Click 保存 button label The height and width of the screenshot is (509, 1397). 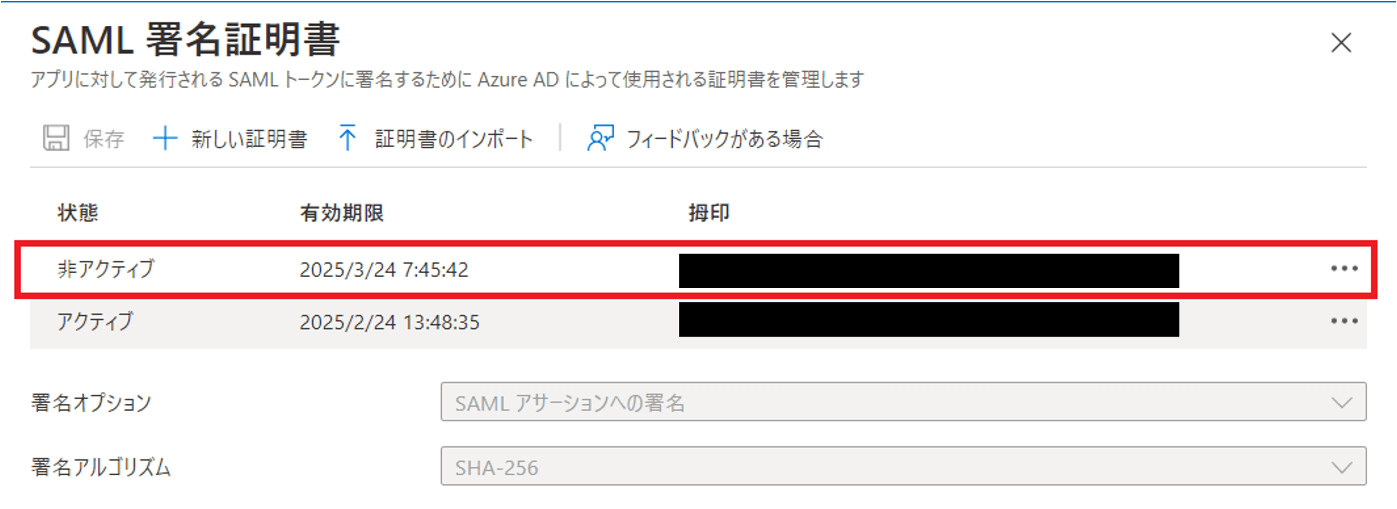click(x=104, y=139)
